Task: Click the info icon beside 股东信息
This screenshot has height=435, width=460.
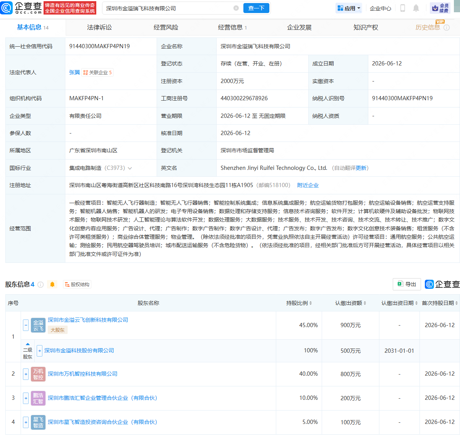Action: 40,284
